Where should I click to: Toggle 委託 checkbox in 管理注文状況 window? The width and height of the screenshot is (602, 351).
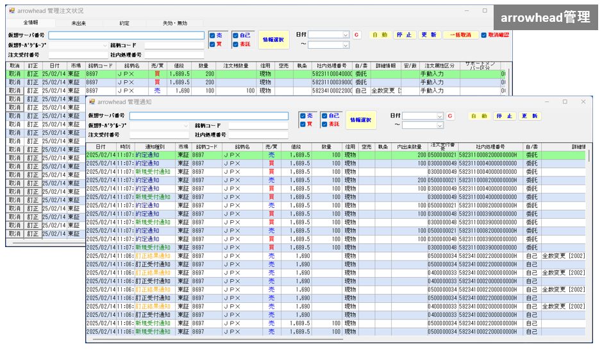click(x=235, y=44)
